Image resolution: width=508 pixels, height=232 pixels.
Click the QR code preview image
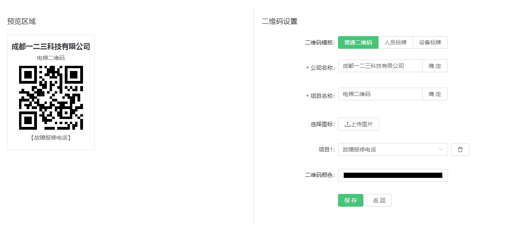tap(51, 98)
